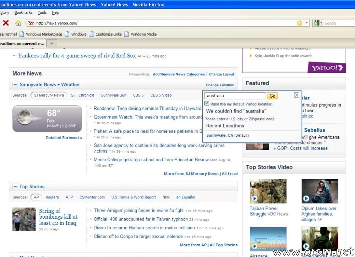Switch to U.S. News & World Report source

pyautogui.click(x=133, y=197)
